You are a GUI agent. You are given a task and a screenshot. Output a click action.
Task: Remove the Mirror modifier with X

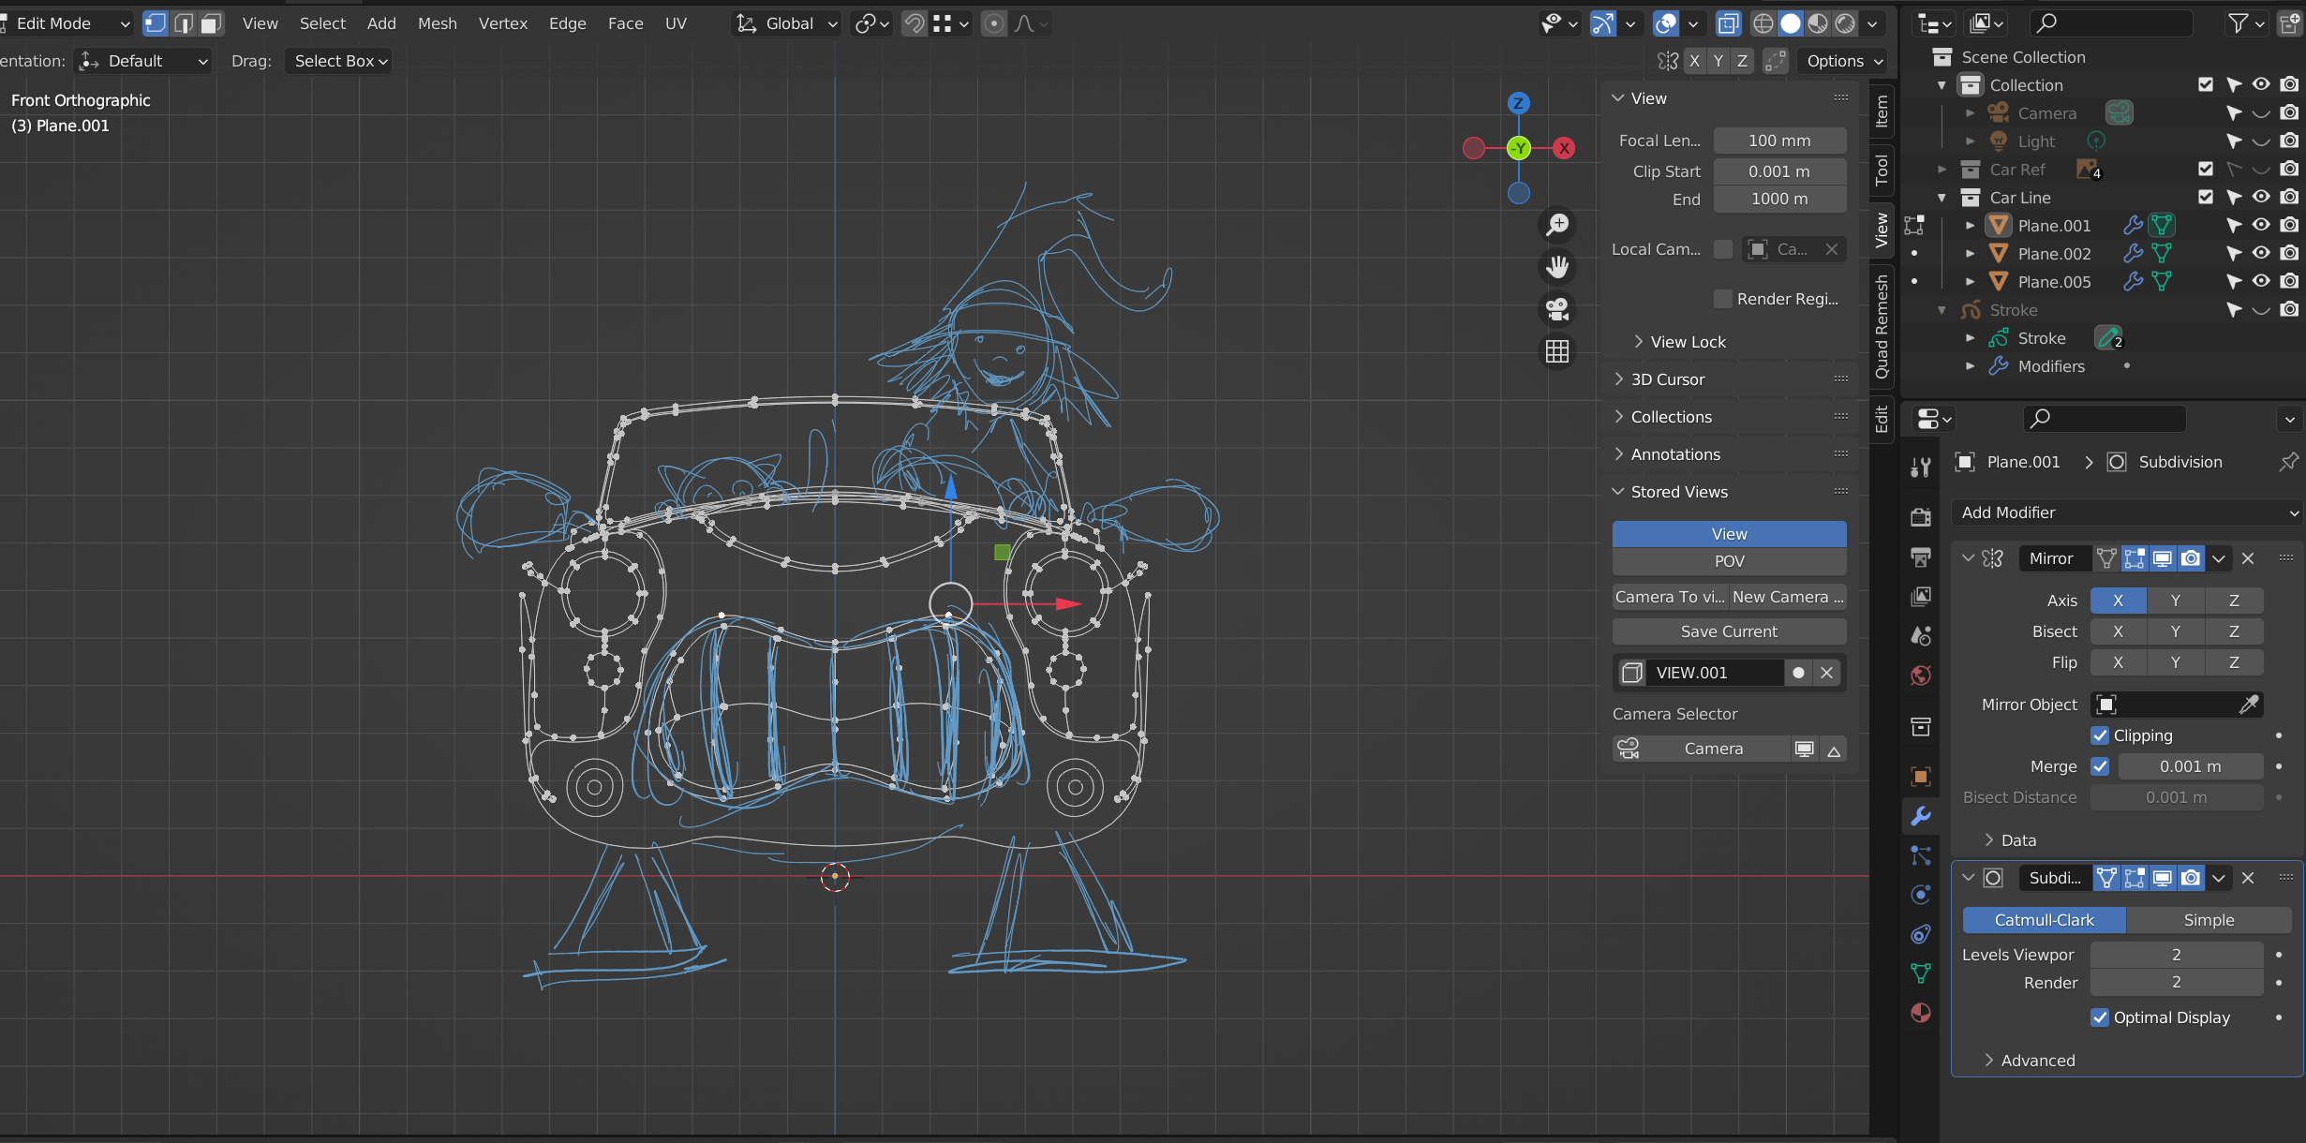coord(2248,558)
